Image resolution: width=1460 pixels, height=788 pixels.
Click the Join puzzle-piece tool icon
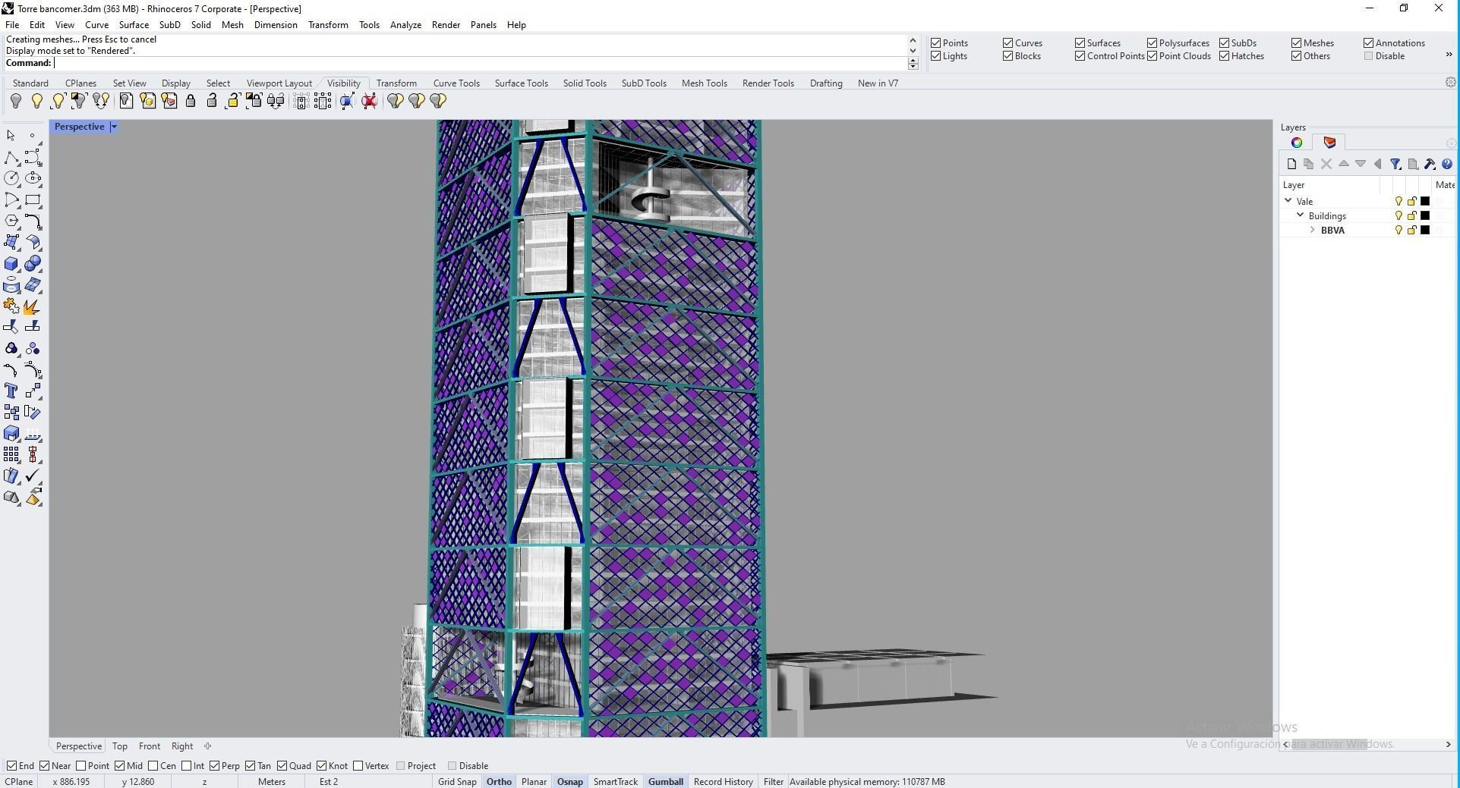coord(11,306)
